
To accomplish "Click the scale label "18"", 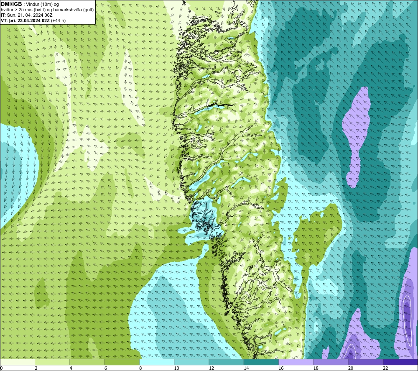I will [x=316, y=368].
